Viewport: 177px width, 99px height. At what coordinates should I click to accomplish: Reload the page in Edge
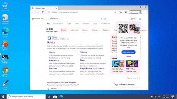click(x=43, y=12)
